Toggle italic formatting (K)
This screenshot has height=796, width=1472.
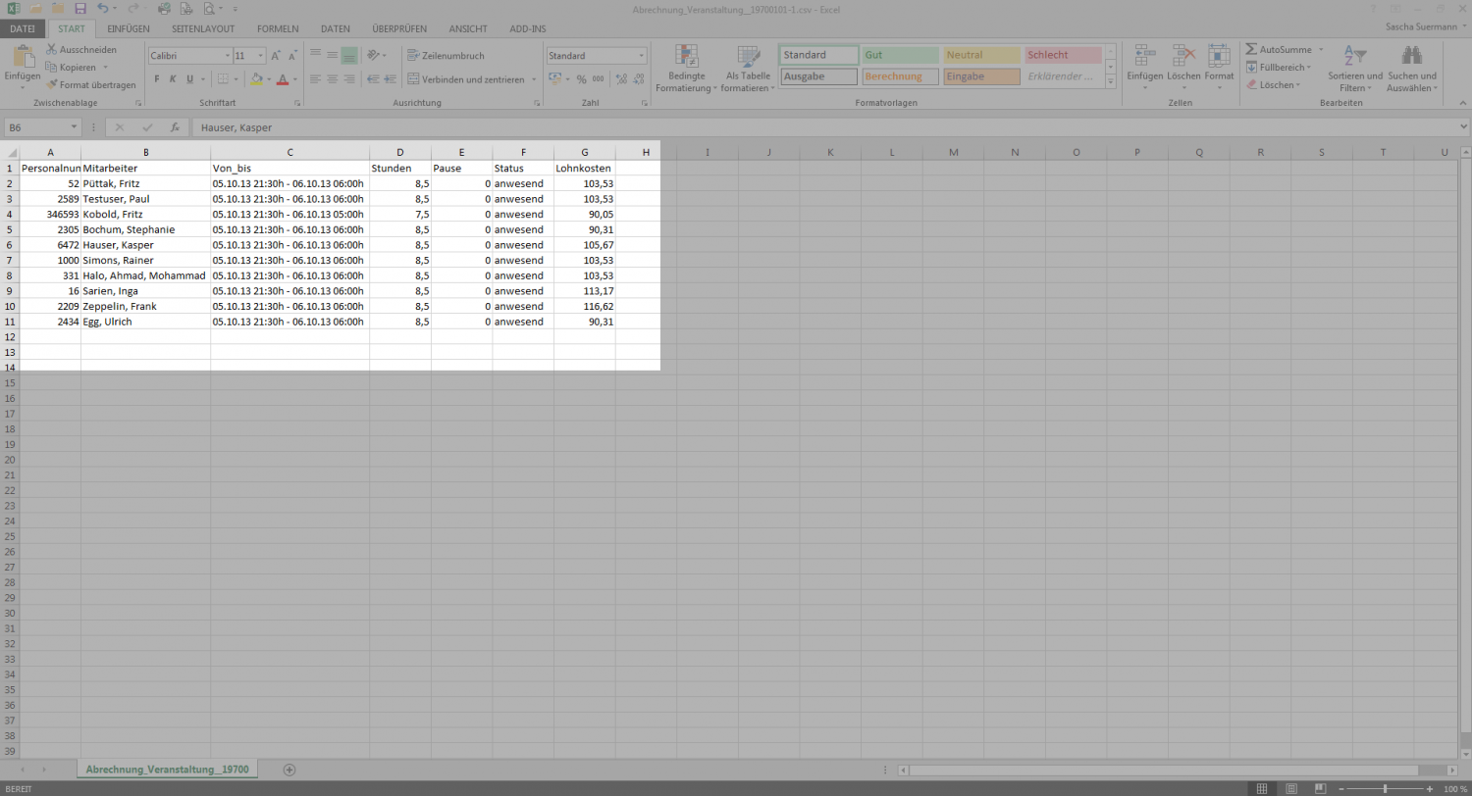173,79
